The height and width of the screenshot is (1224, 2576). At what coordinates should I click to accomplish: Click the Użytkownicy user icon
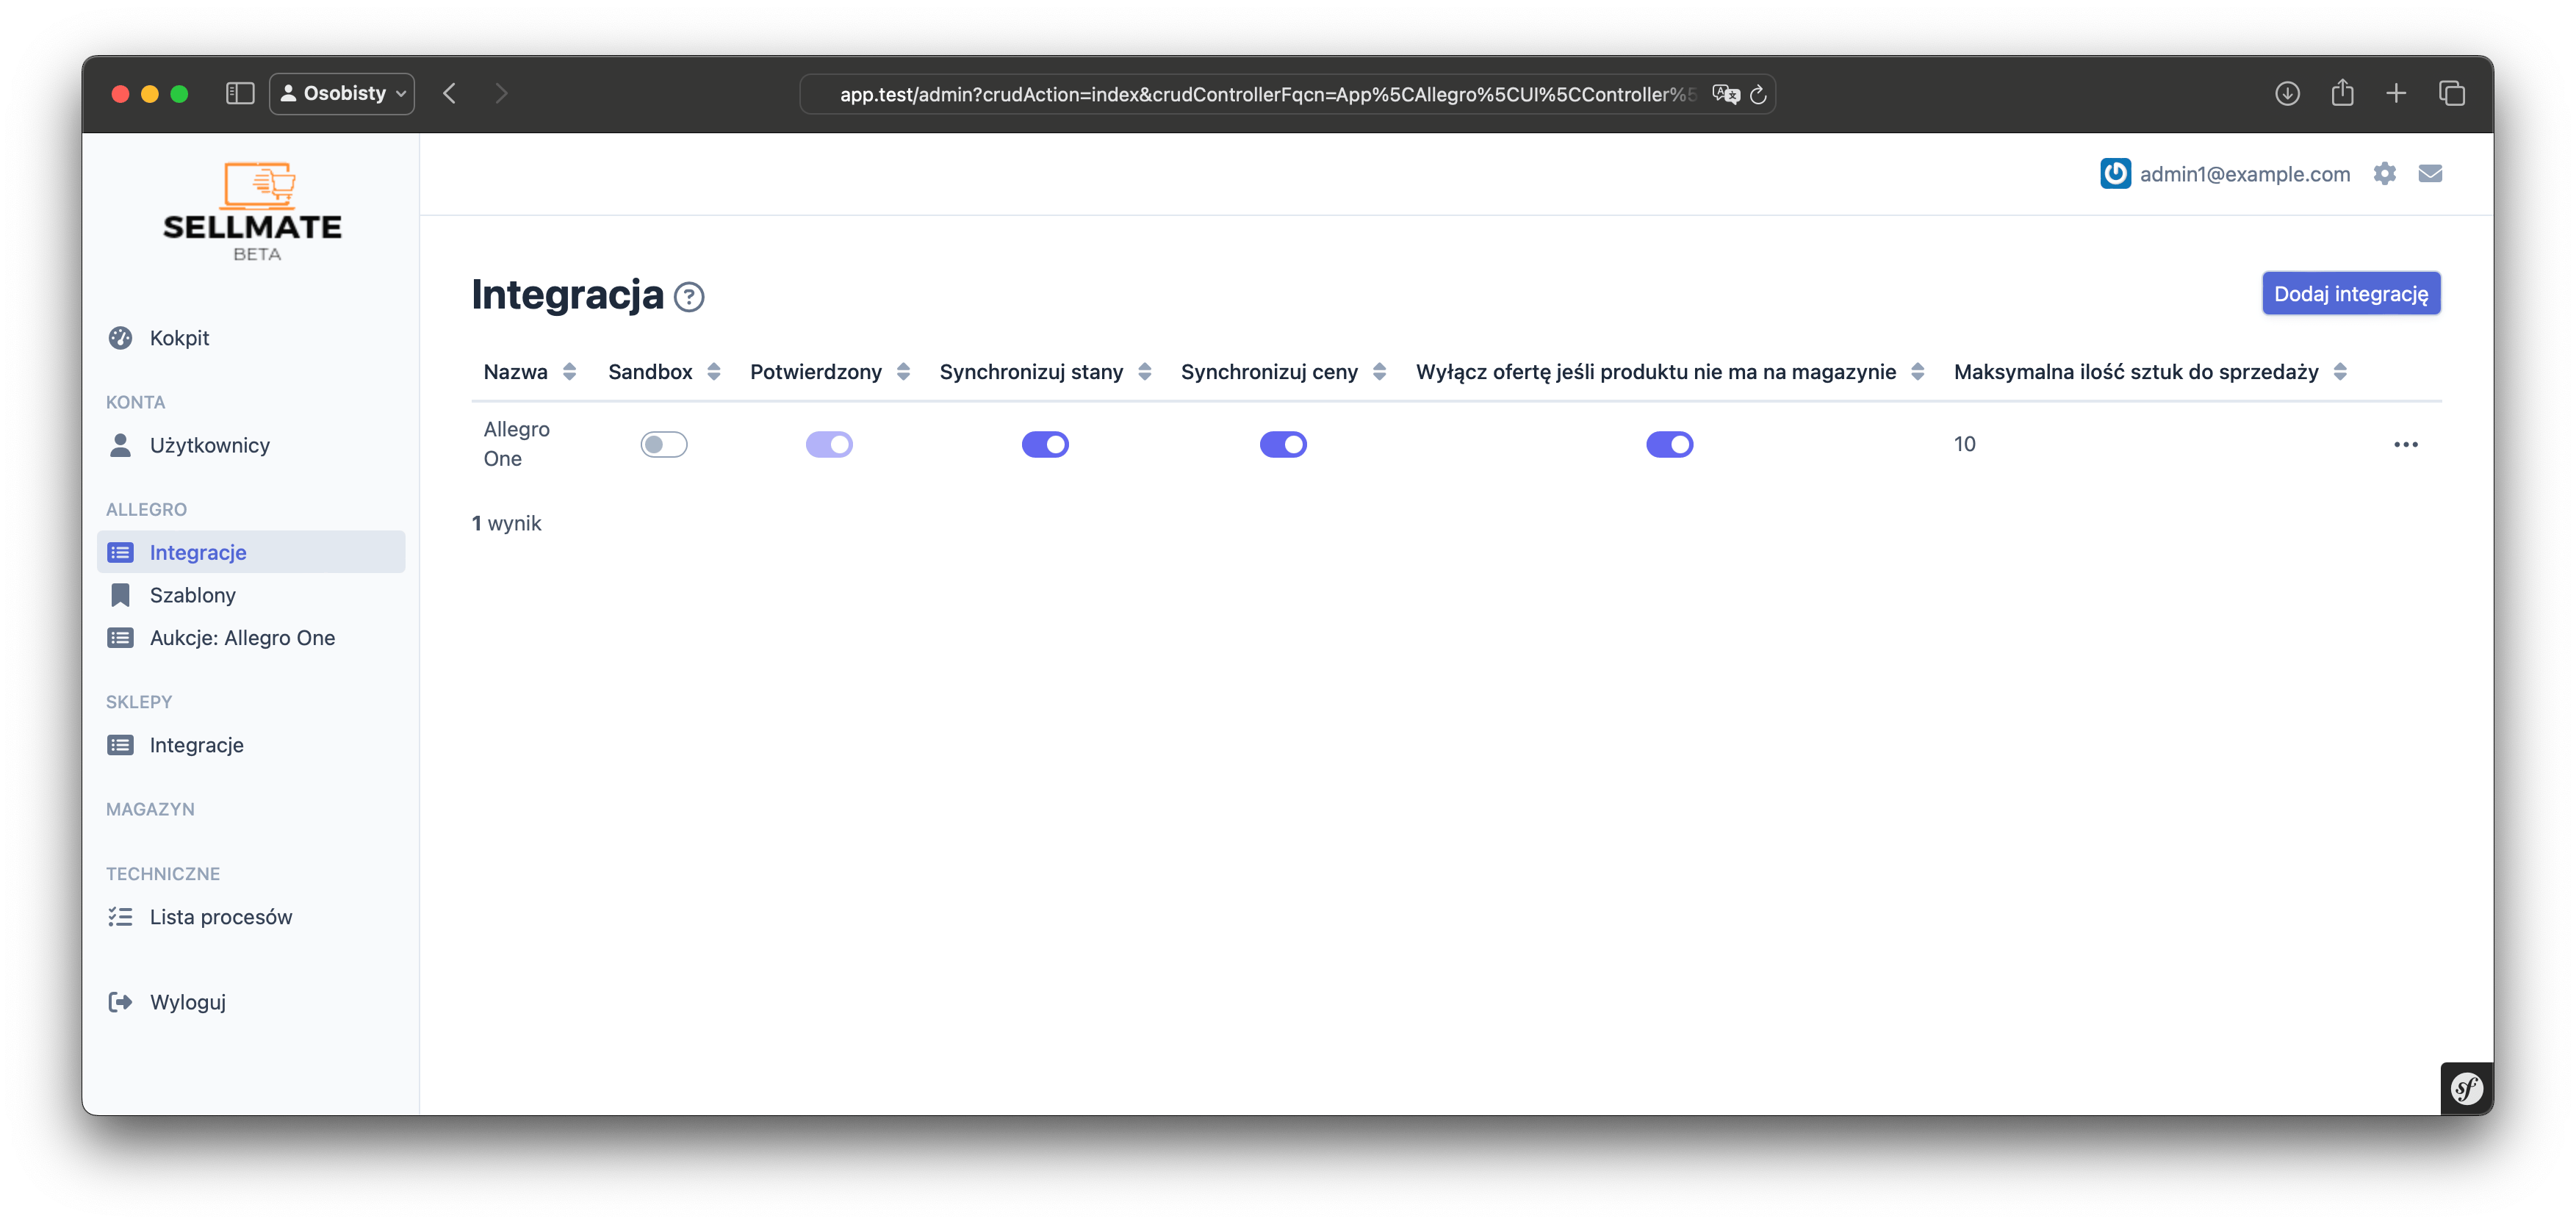(120, 445)
